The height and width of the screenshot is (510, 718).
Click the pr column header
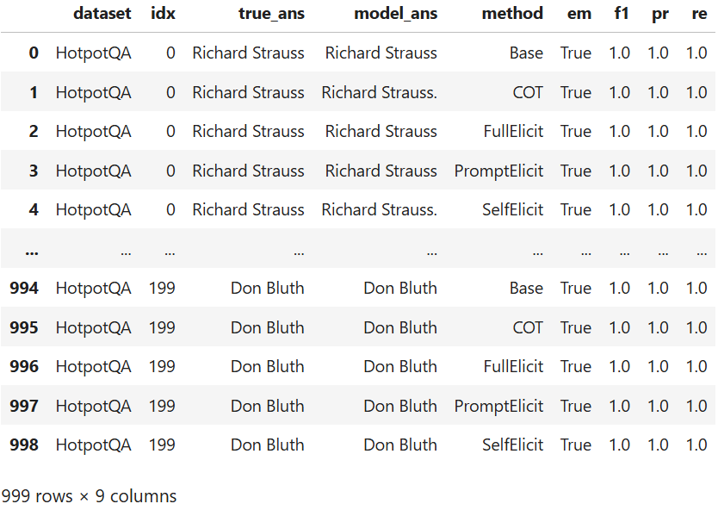pos(659,13)
